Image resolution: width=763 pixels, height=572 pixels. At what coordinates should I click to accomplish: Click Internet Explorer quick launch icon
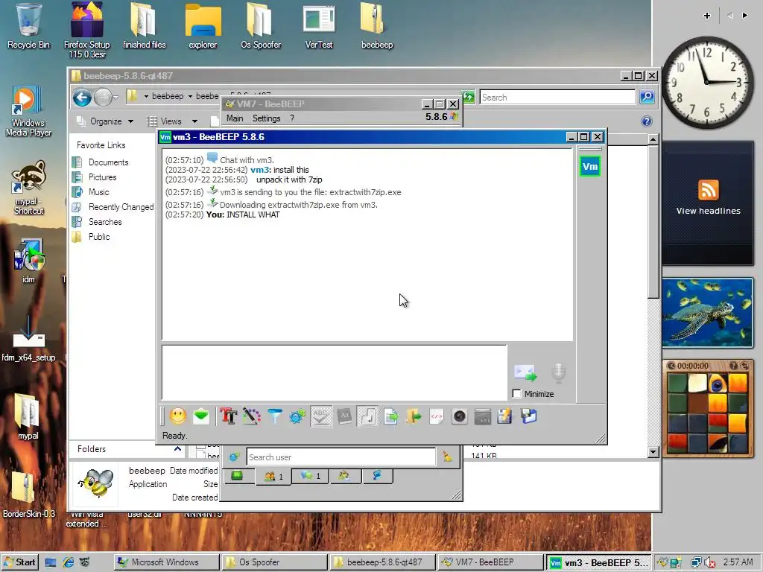68,562
